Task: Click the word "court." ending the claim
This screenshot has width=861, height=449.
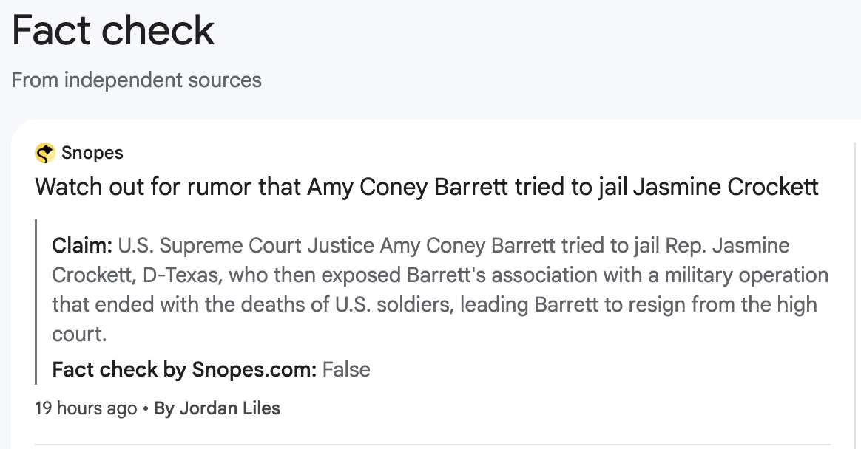Action: pos(79,334)
